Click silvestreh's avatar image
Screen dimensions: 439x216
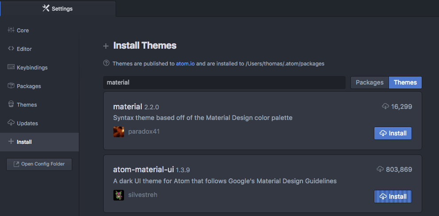(x=119, y=195)
